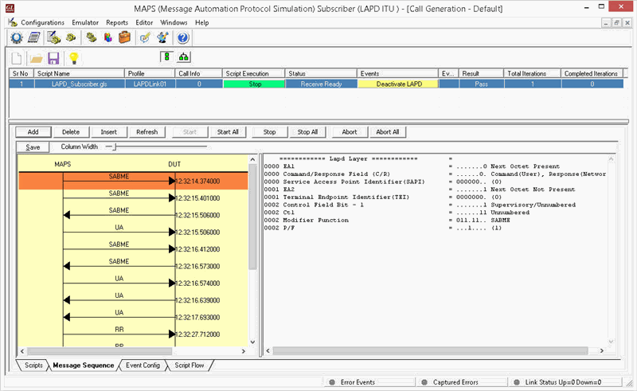Open the Configurations menu
The image size is (637, 391).
click(43, 22)
